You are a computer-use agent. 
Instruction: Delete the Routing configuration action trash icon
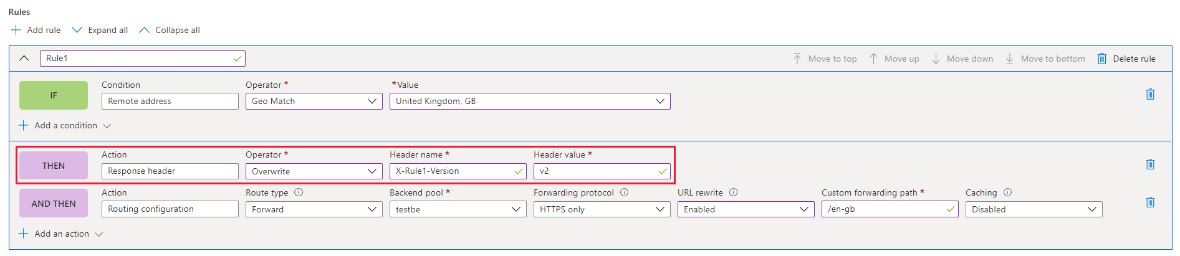[x=1150, y=202]
